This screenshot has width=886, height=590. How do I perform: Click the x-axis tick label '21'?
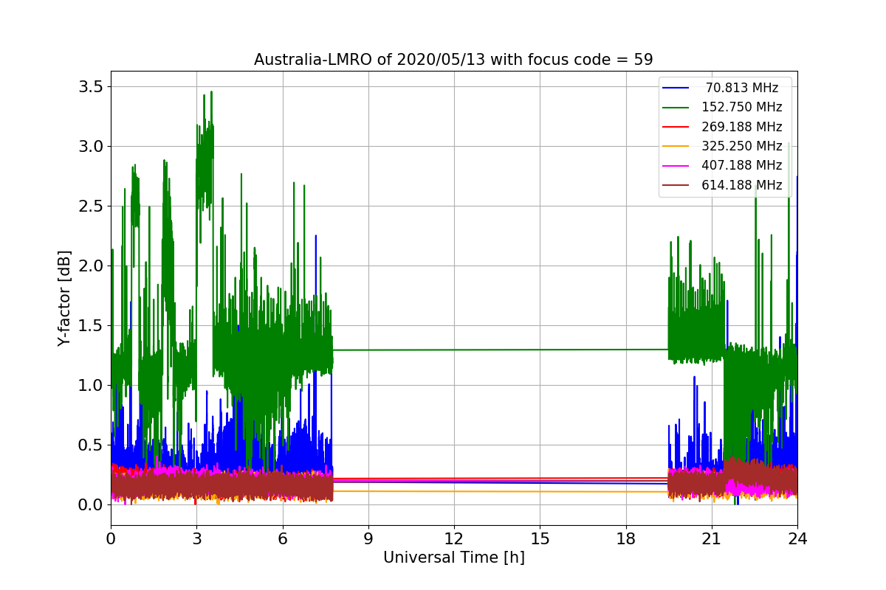(712, 538)
